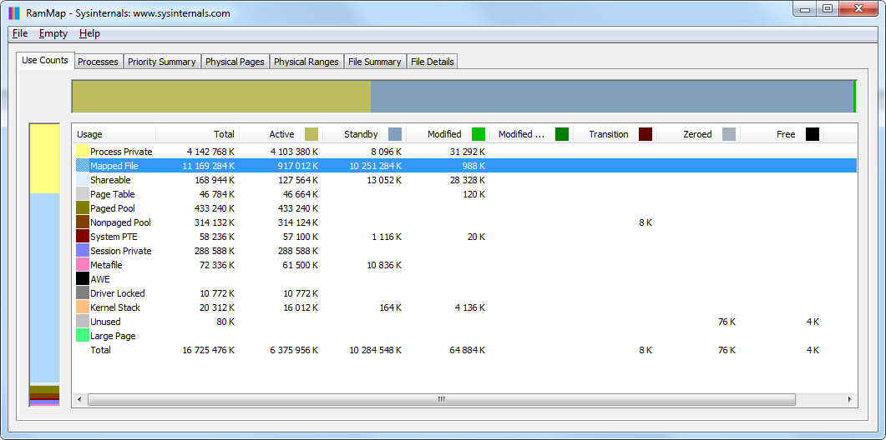Select the Paged Pool row

coord(466,208)
